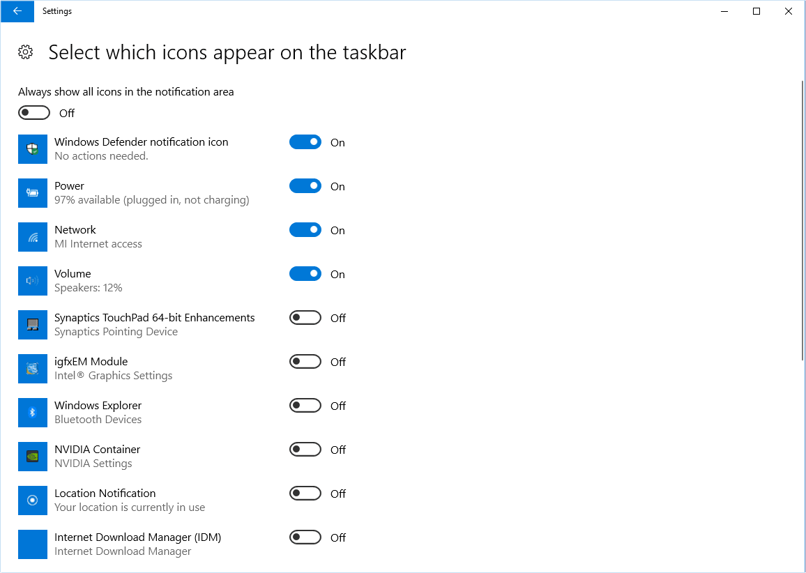Image resolution: width=806 pixels, height=573 pixels.
Task: Disable the Power icon toggle
Action: click(x=305, y=186)
